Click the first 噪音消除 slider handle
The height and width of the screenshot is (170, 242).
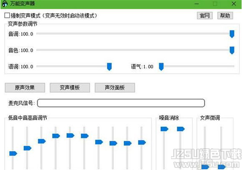coord(164,129)
